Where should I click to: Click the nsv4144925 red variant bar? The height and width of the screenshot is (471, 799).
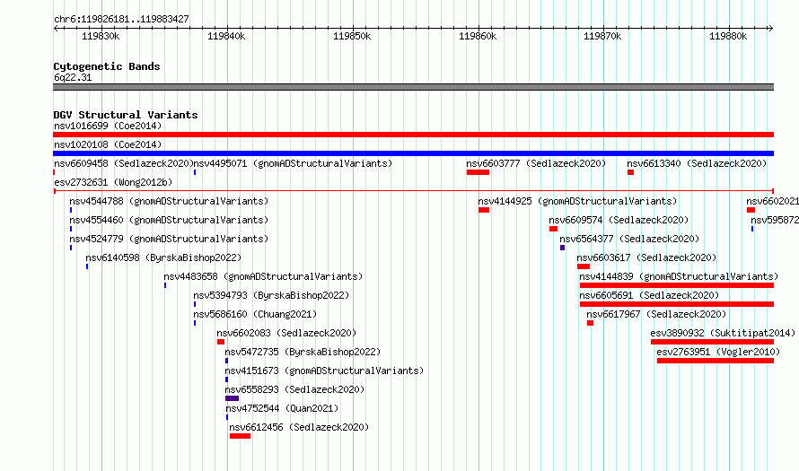[484, 210]
